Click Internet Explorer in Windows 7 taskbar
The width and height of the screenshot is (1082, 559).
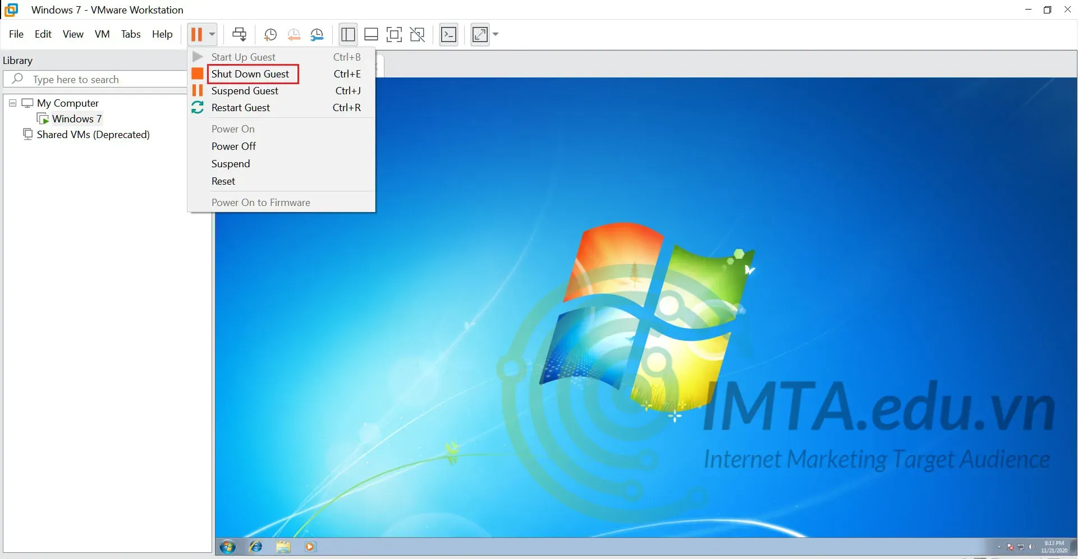256,546
